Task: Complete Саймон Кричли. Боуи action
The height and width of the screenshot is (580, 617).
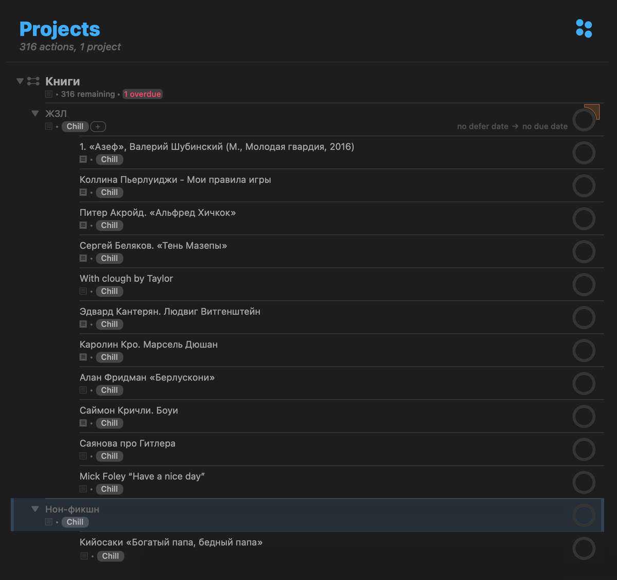Action: [x=584, y=416]
